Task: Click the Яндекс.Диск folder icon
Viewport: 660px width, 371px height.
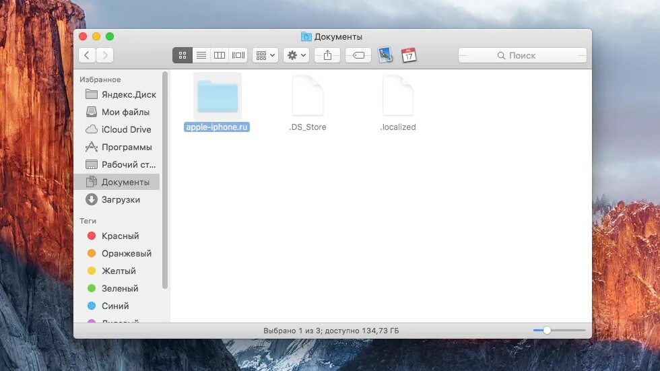Action: point(92,94)
